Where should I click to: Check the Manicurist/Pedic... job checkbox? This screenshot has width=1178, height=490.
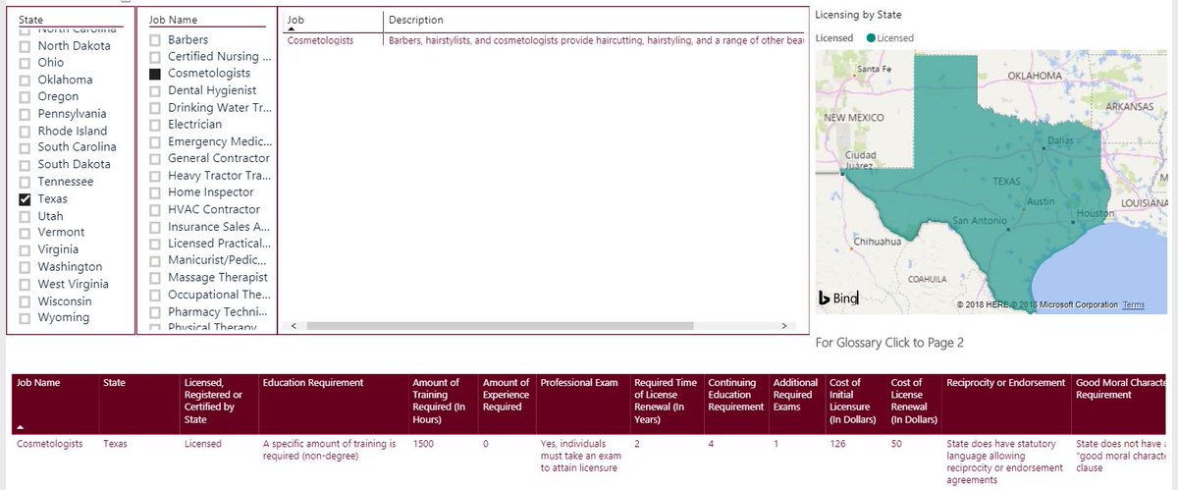155,261
